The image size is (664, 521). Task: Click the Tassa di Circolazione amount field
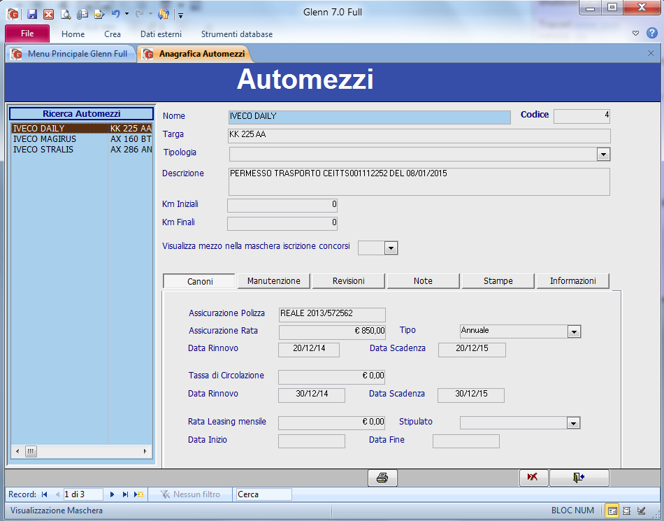point(331,377)
